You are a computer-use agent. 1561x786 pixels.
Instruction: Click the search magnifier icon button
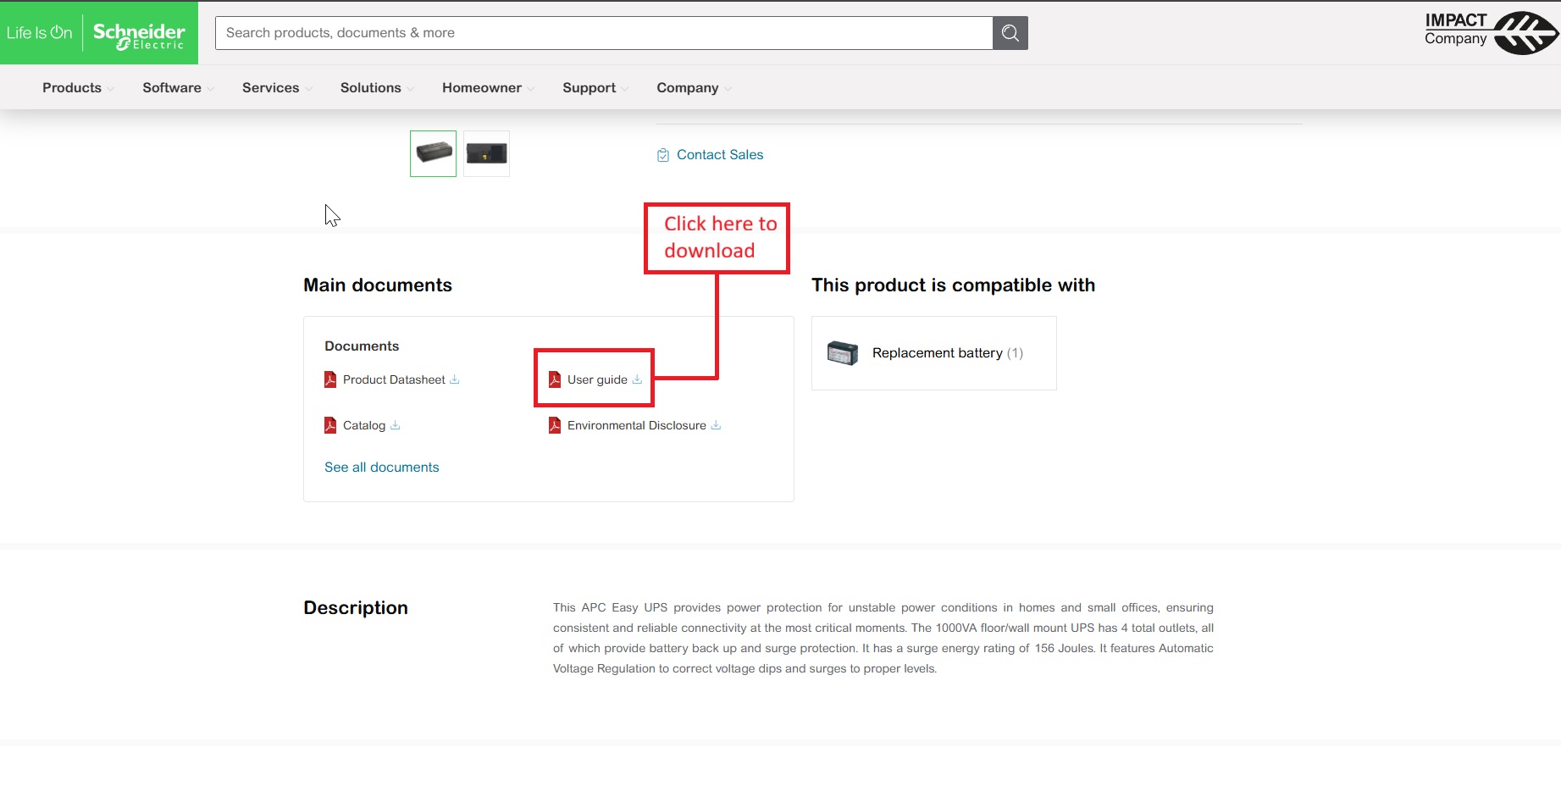tap(1010, 33)
